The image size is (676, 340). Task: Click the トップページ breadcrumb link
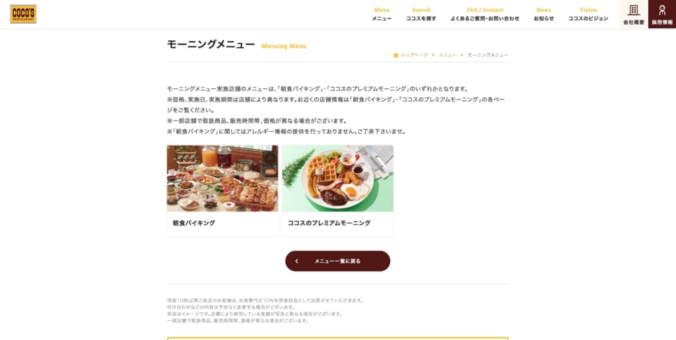click(415, 55)
